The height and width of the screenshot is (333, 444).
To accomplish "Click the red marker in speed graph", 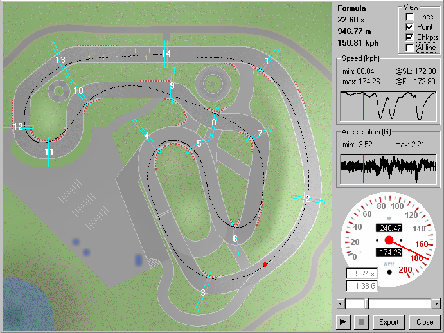I will pyautogui.click(x=363, y=106).
